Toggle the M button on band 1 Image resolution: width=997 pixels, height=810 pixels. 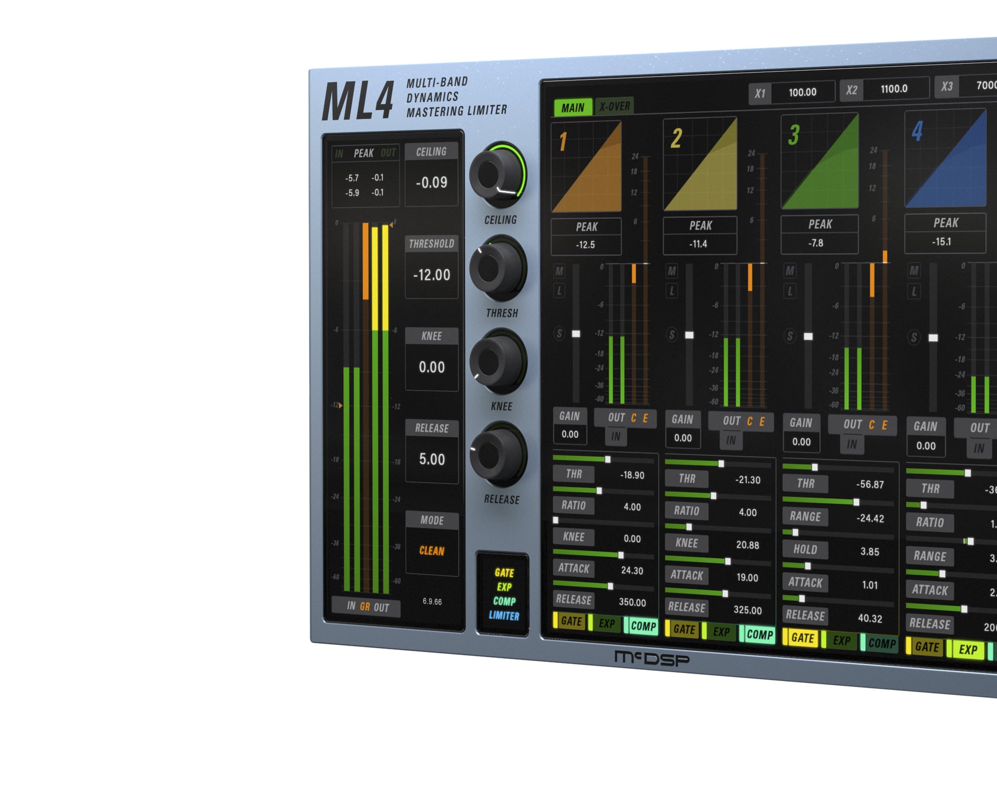[559, 271]
